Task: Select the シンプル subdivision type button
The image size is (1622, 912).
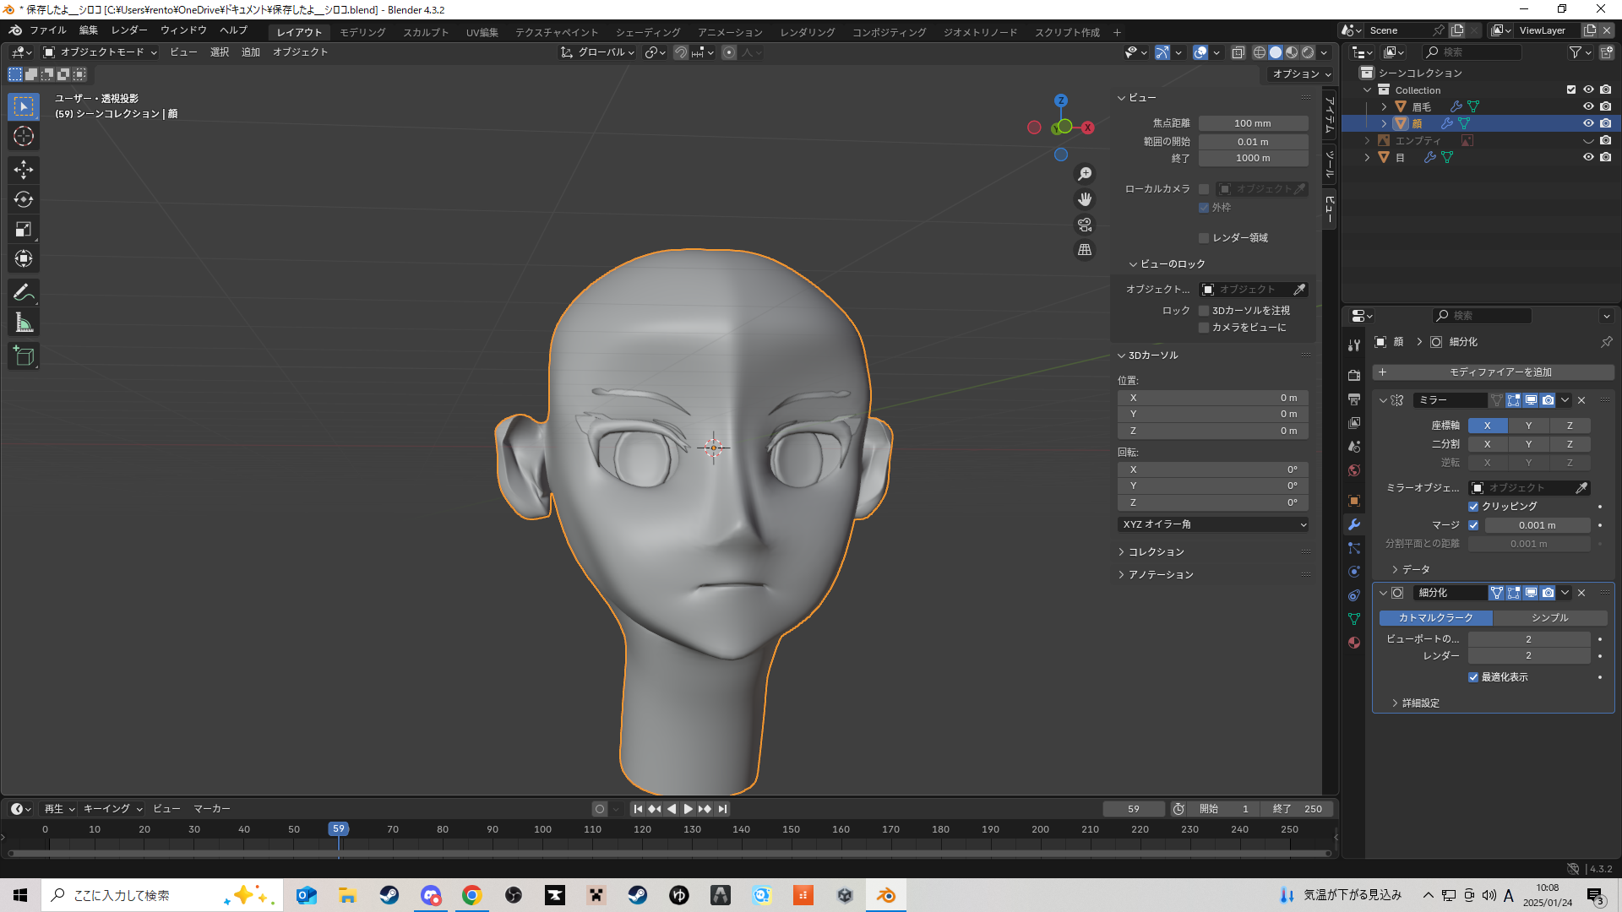Action: [x=1549, y=618]
